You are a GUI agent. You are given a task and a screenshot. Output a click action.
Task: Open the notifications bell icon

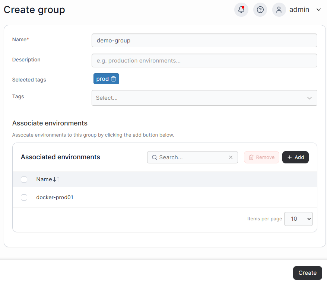click(x=241, y=10)
